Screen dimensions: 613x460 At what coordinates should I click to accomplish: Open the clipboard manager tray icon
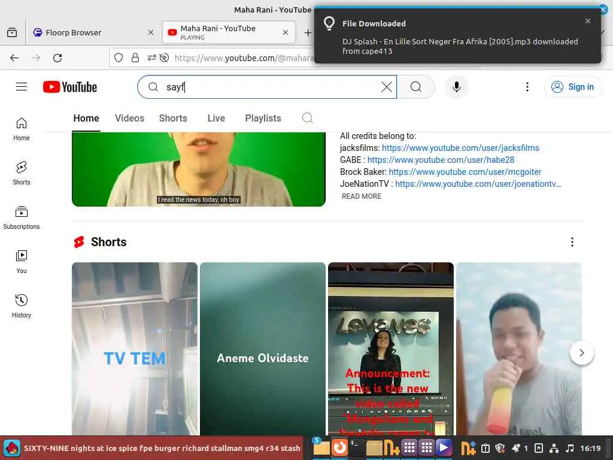click(485, 448)
